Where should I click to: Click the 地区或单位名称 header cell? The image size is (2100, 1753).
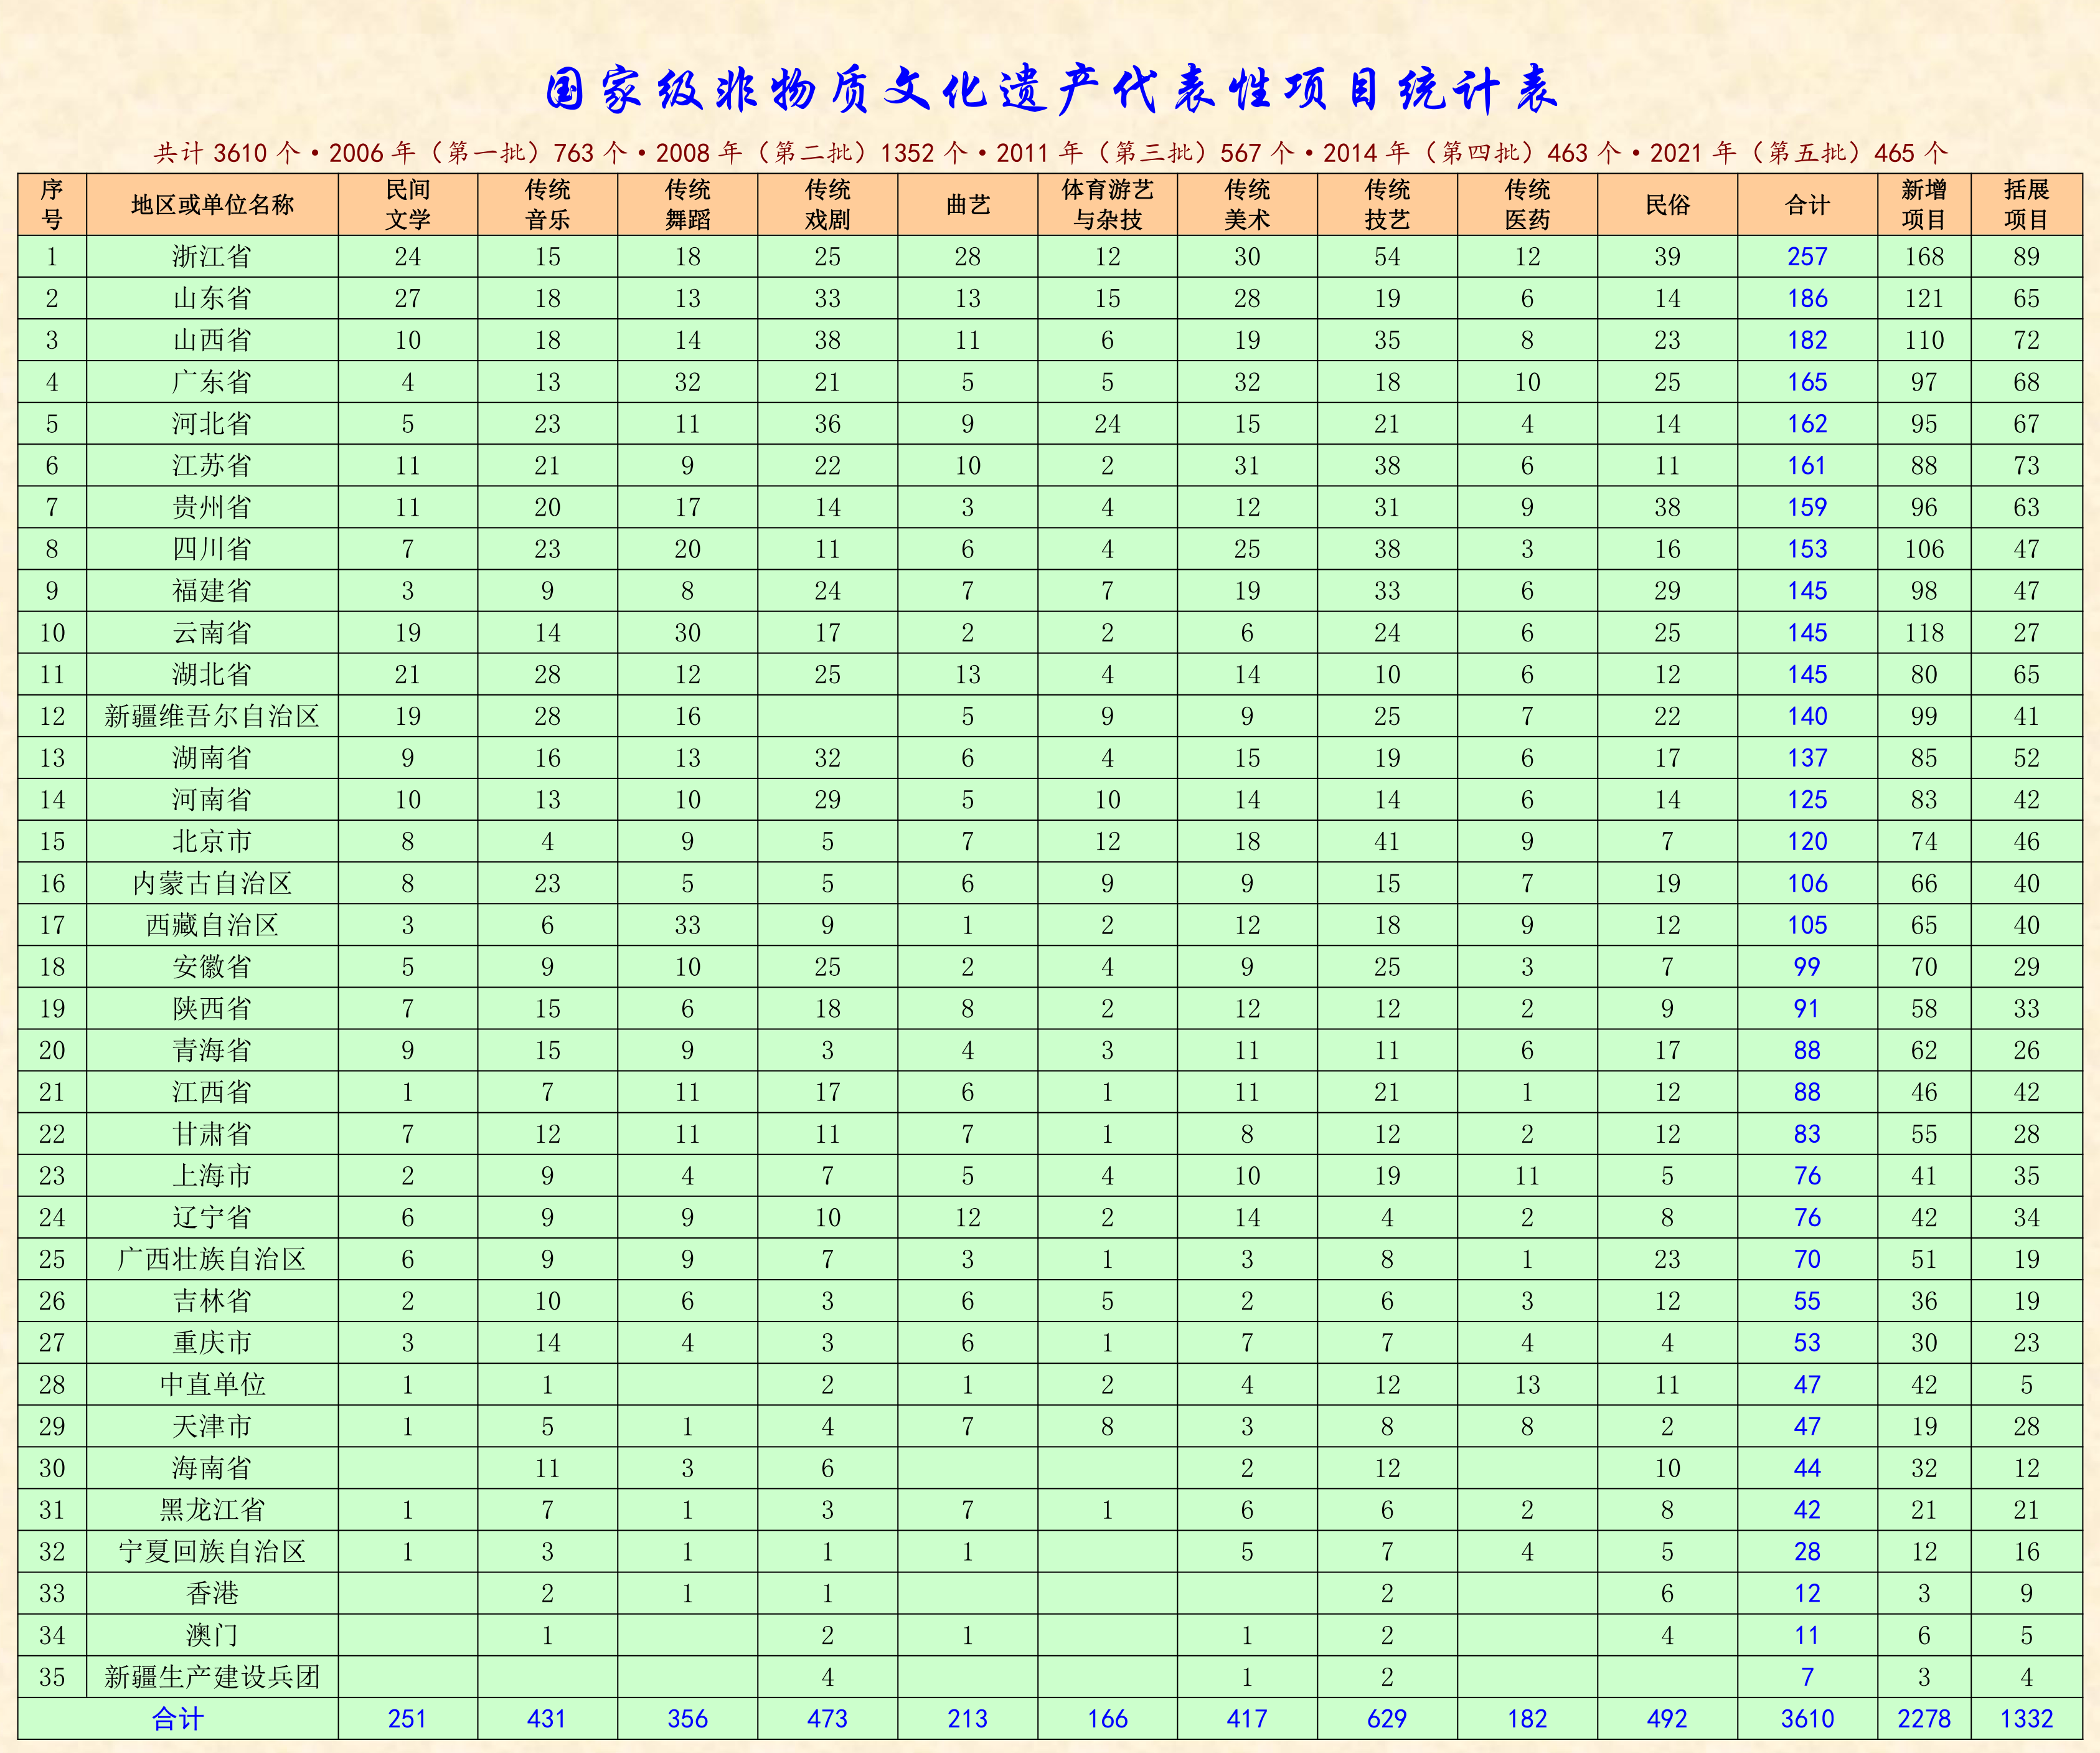[212, 205]
